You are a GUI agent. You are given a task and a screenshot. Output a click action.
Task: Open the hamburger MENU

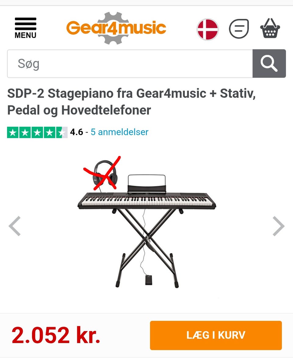25,28
